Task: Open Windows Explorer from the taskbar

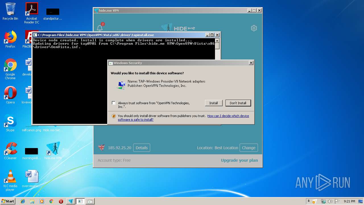Action: [32, 201]
